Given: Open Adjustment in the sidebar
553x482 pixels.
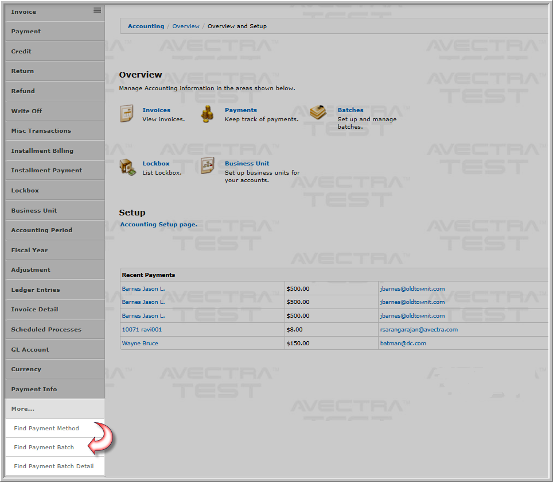Looking at the screenshot, I should click(55, 270).
